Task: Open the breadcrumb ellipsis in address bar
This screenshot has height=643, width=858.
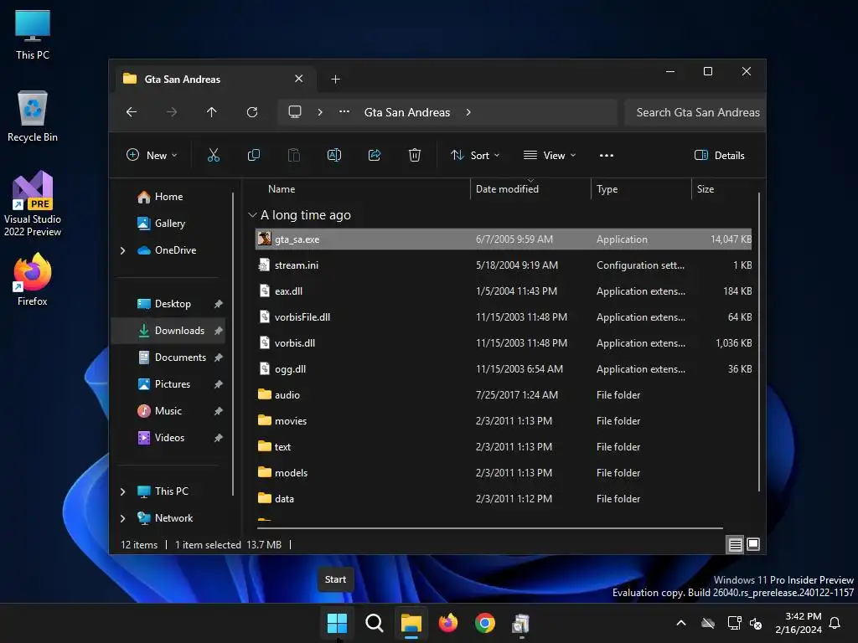Action: pyautogui.click(x=344, y=111)
